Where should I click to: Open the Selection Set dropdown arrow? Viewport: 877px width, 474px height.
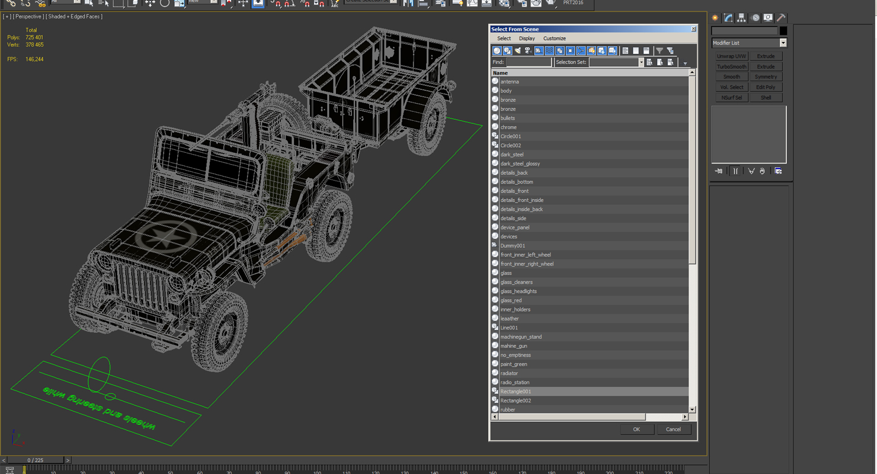[x=641, y=62]
